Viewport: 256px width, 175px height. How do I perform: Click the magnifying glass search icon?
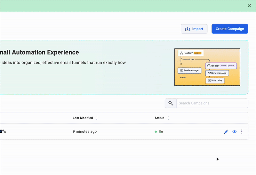pos(171,103)
